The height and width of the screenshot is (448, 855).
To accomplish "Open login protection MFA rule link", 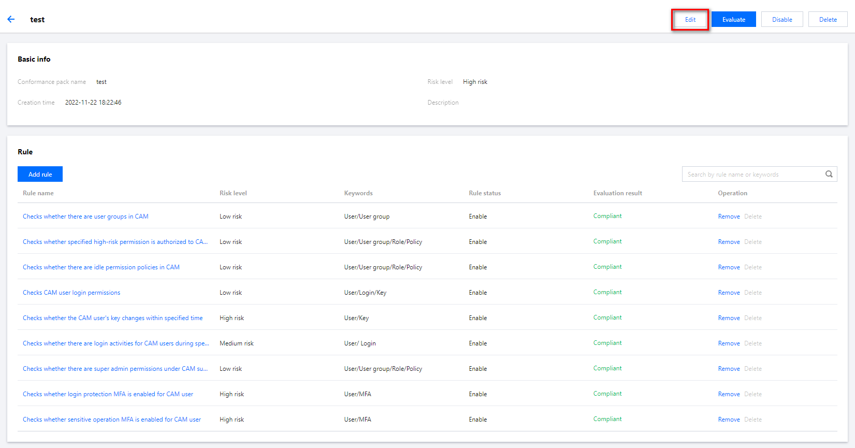I will click(108, 394).
